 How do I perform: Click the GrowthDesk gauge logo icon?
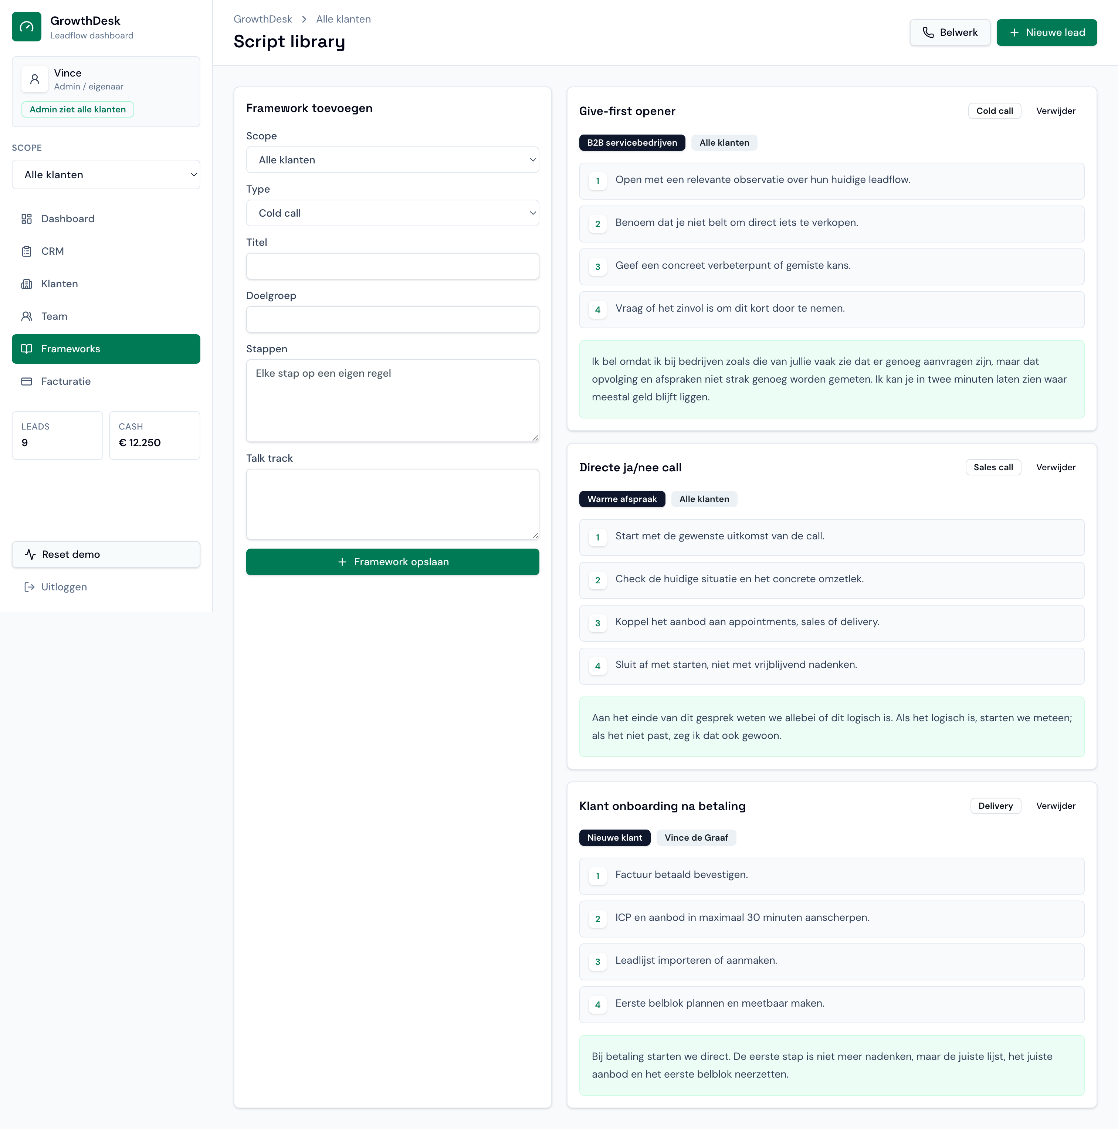click(x=26, y=27)
